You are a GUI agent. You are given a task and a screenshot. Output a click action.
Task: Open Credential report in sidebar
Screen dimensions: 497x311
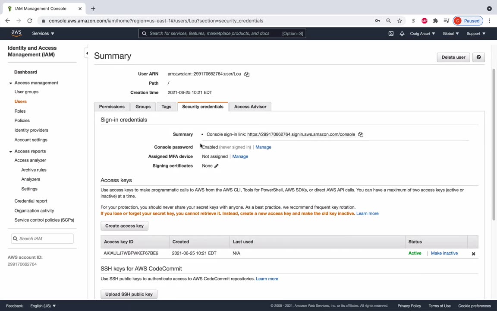(31, 201)
